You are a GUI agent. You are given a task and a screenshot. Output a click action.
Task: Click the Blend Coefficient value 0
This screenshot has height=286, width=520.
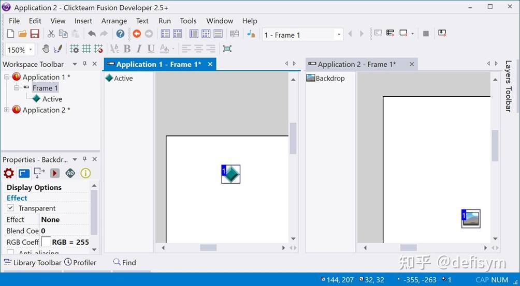[x=44, y=231]
